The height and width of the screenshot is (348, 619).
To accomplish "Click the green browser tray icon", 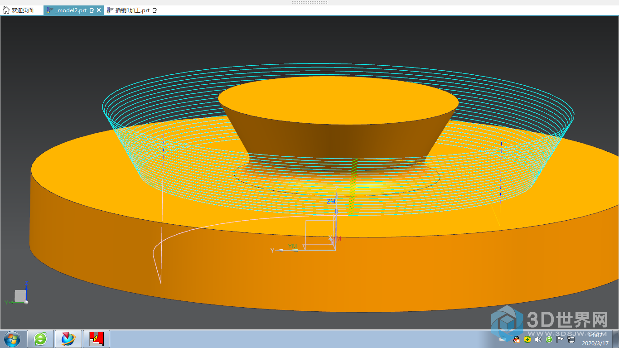I will (x=549, y=339).
